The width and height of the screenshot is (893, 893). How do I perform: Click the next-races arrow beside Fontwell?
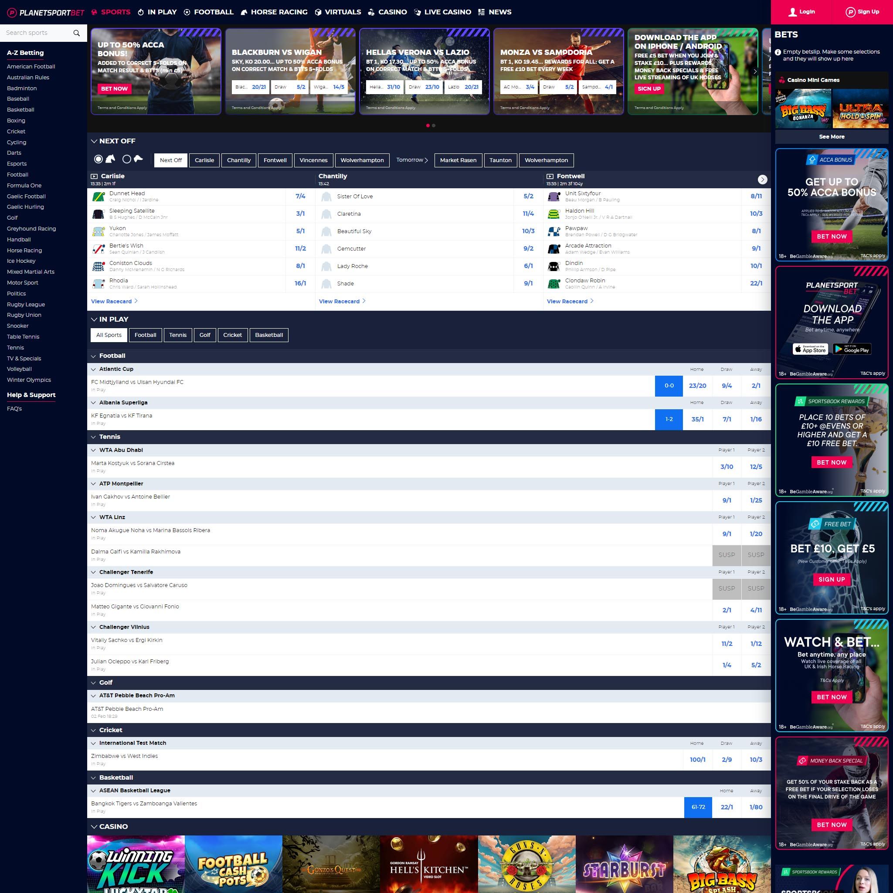[762, 179]
